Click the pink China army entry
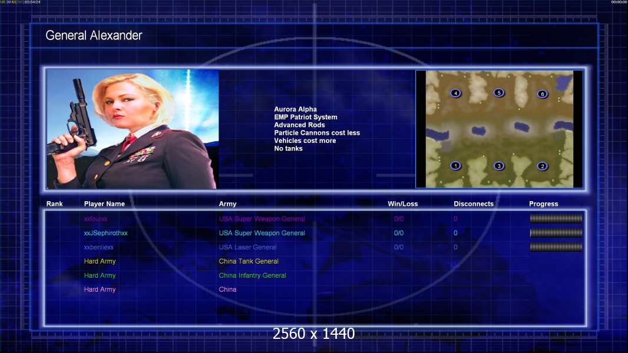The width and height of the screenshot is (628, 353). pos(227,289)
